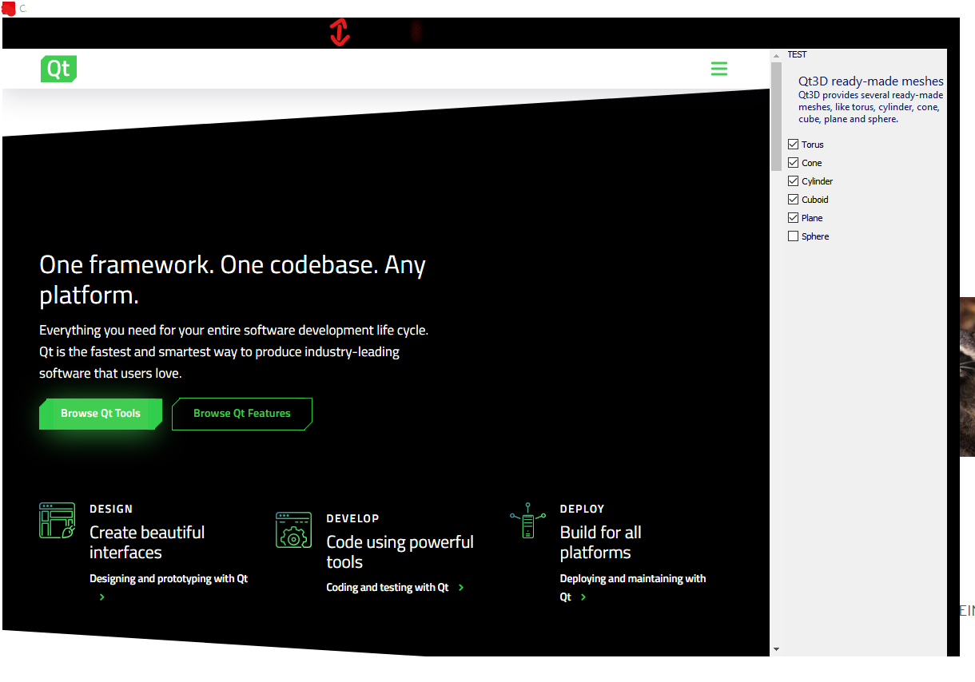Click the Deploy device icon
Screen dimensions: 975x682
pyautogui.click(x=527, y=521)
